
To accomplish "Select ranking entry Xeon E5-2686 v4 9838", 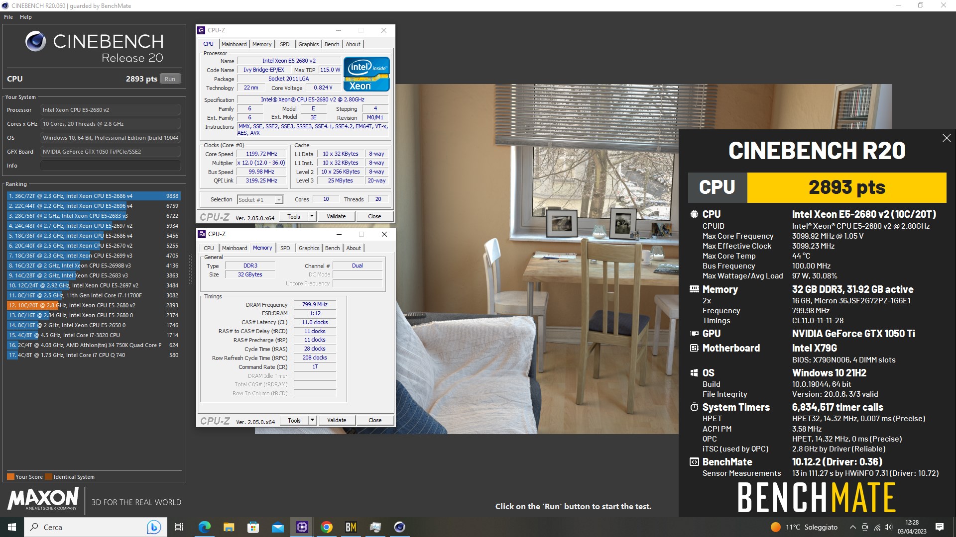I will [x=94, y=196].
